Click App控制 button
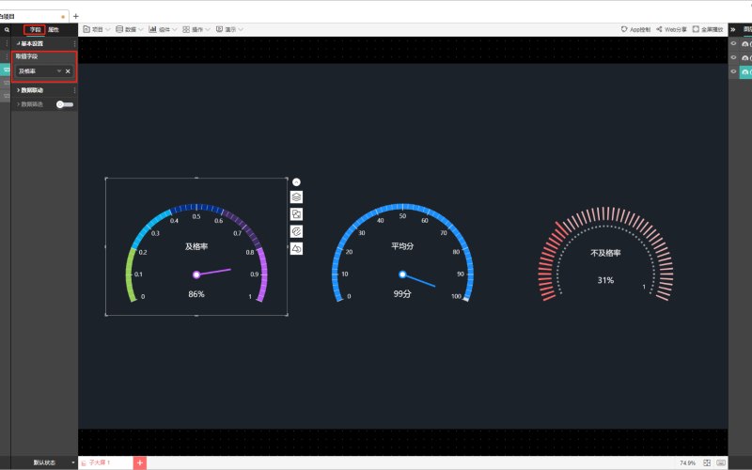This screenshot has height=470, width=752. (636, 29)
